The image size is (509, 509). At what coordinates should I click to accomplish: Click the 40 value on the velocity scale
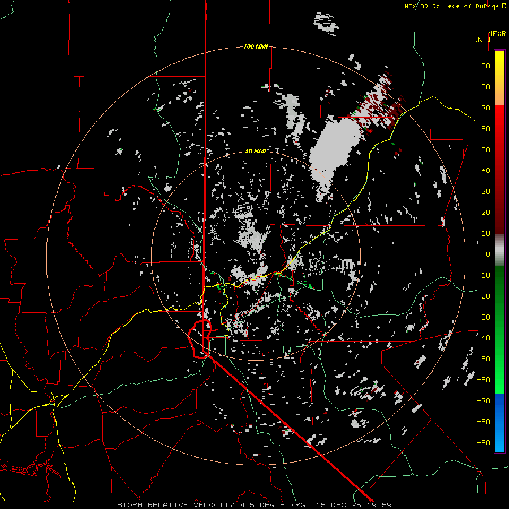pyautogui.click(x=486, y=171)
